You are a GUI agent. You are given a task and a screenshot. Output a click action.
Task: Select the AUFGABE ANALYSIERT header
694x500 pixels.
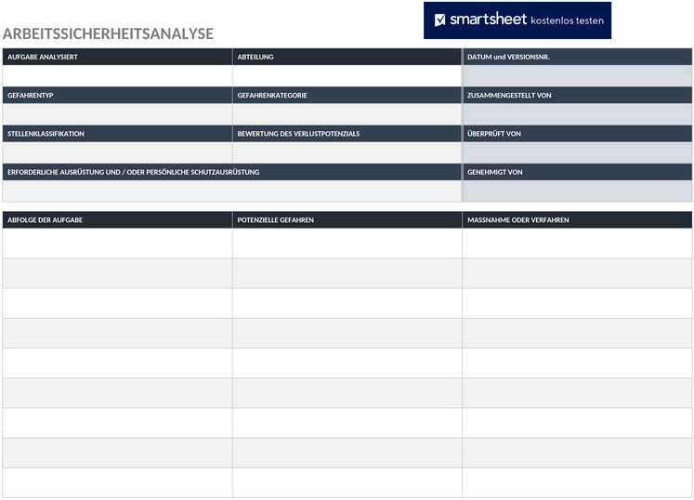click(x=117, y=57)
